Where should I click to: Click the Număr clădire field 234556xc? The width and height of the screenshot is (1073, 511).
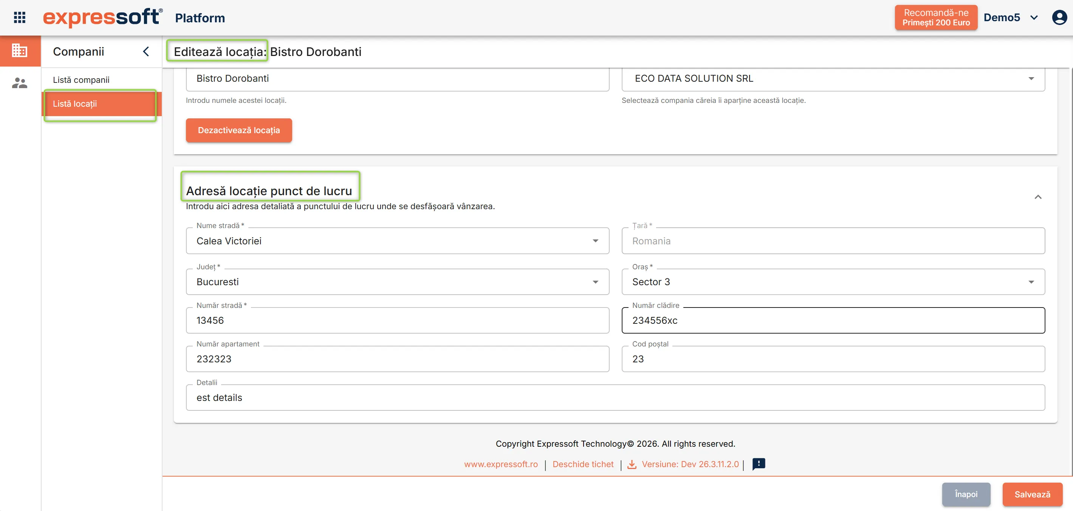(833, 320)
